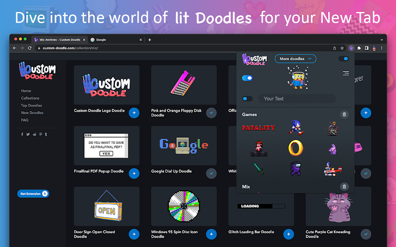Open Top Doodles in the sidebar
The width and height of the screenshot is (396, 247).
point(31,105)
